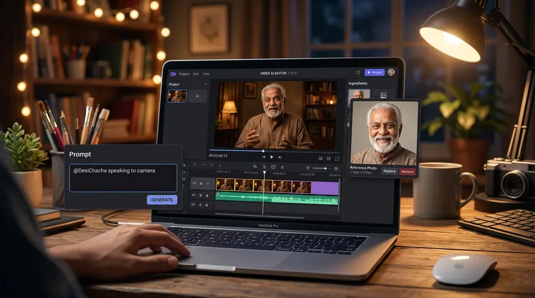Toggle mute icon on track V1
The height and width of the screenshot is (298, 535).
coord(207,183)
